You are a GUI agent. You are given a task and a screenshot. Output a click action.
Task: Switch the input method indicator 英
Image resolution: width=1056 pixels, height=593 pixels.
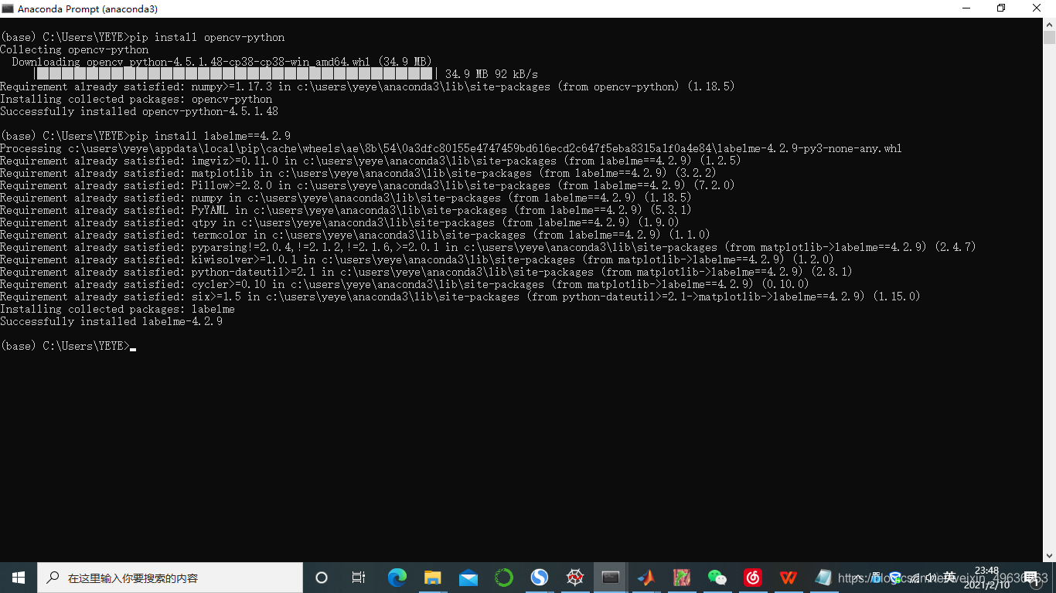click(949, 578)
